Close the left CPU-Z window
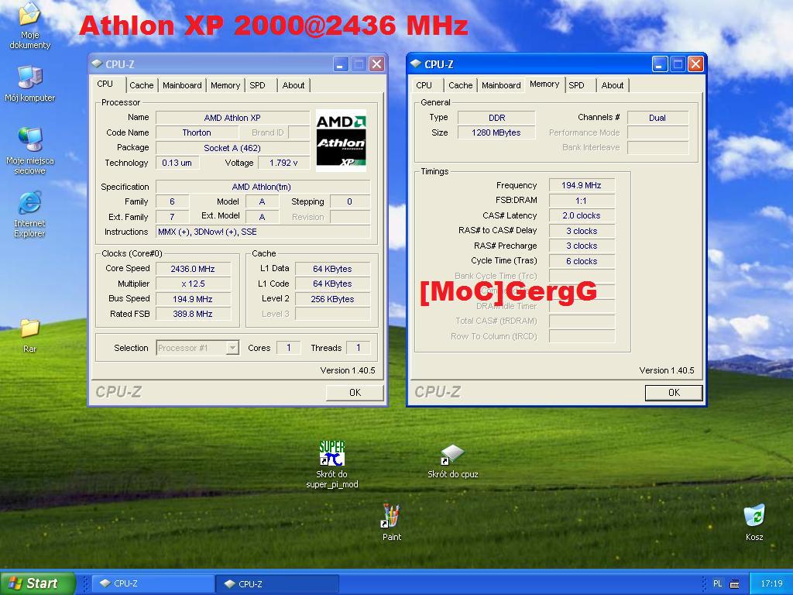 (x=377, y=64)
